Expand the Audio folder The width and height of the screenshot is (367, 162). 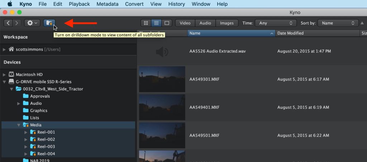(19, 104)
